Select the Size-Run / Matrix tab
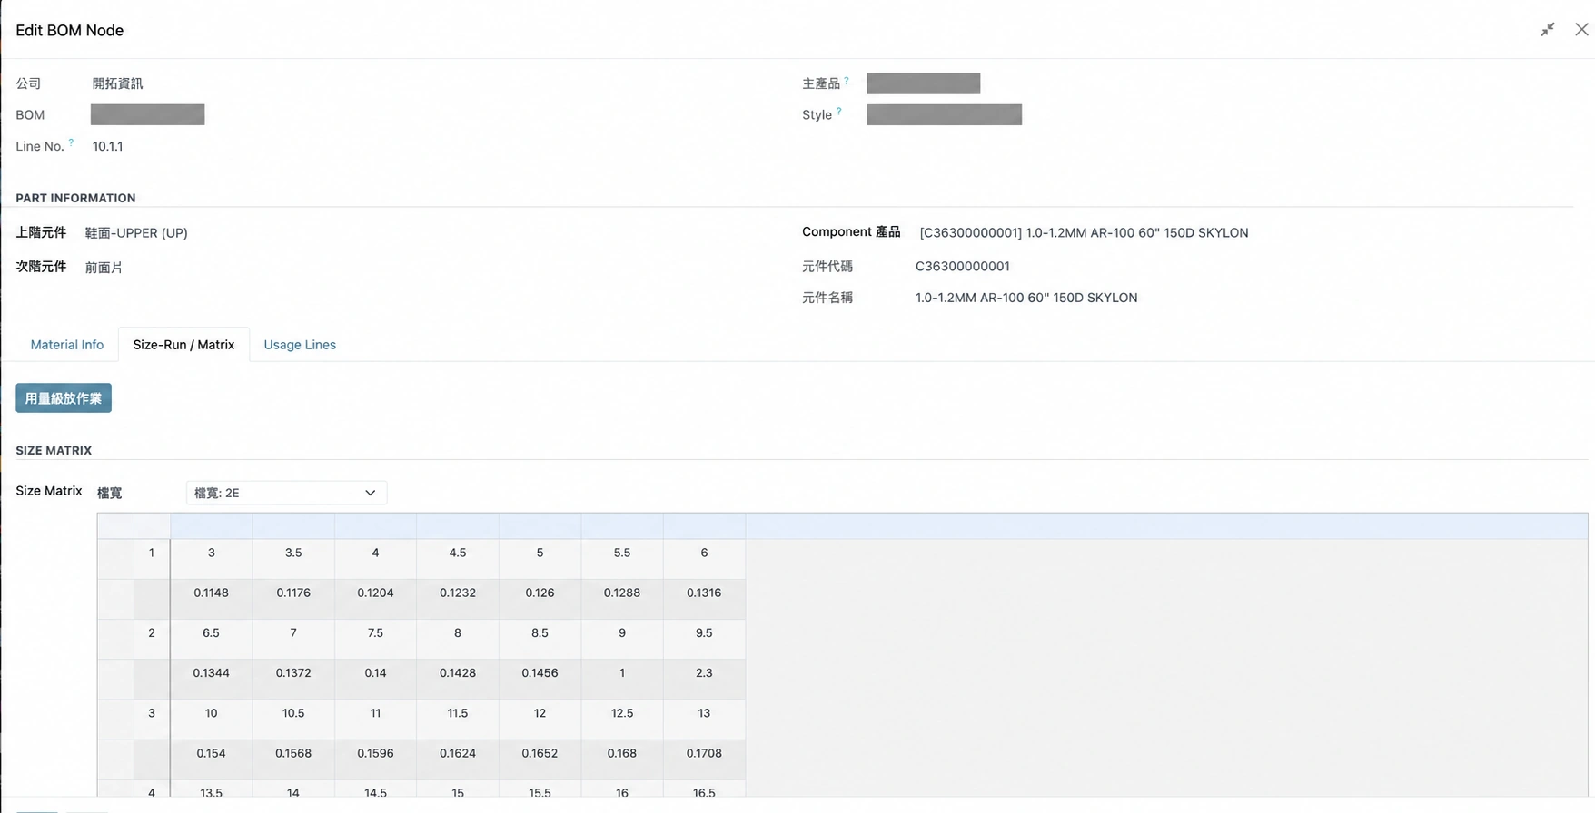1595x813 pixels. click(x=183, y=345)
